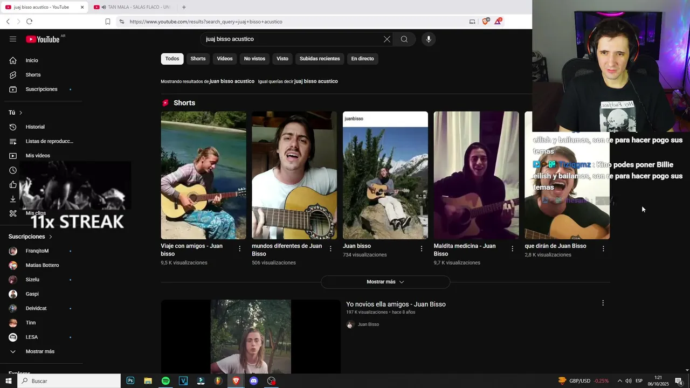
Task: Expand more Shorts with Mostrar más button
Action: pos(385,282)
